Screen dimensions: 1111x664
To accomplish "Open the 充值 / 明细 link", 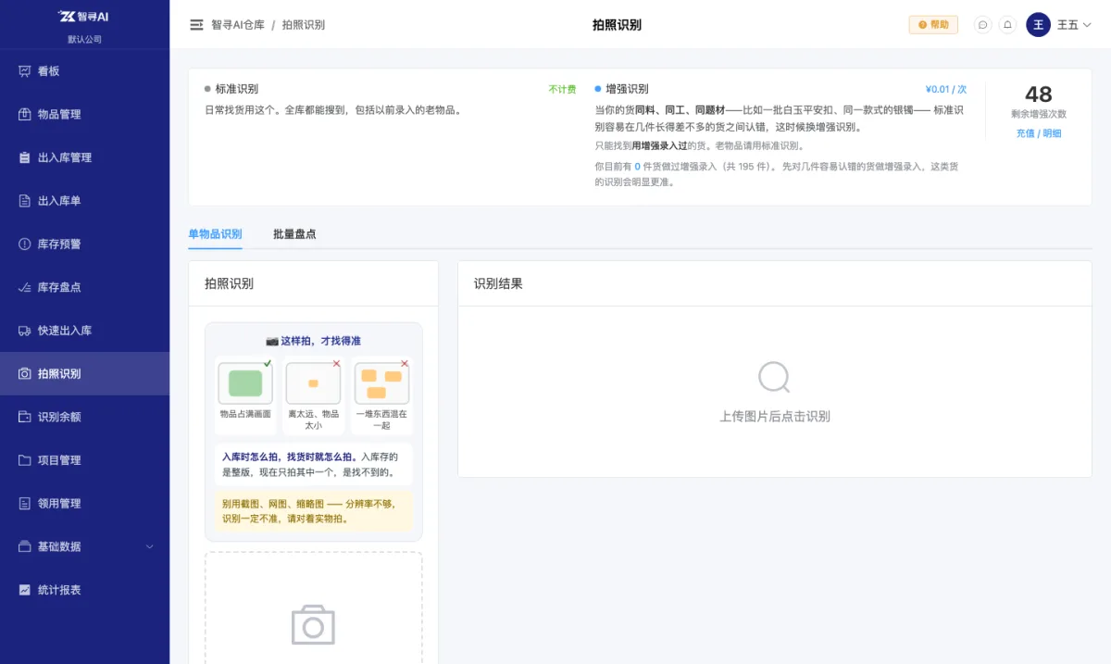I will (1038, 133).
